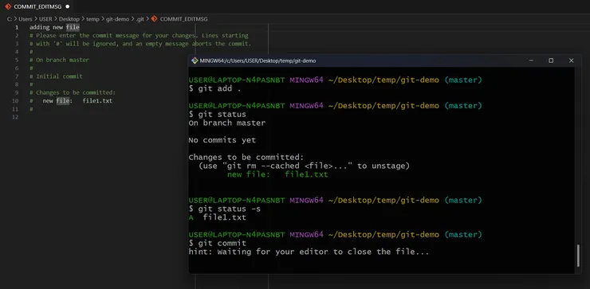590x289 pixels.
Task: Click line number 5 in editor gutter
Action: click(x=17, y=61)
